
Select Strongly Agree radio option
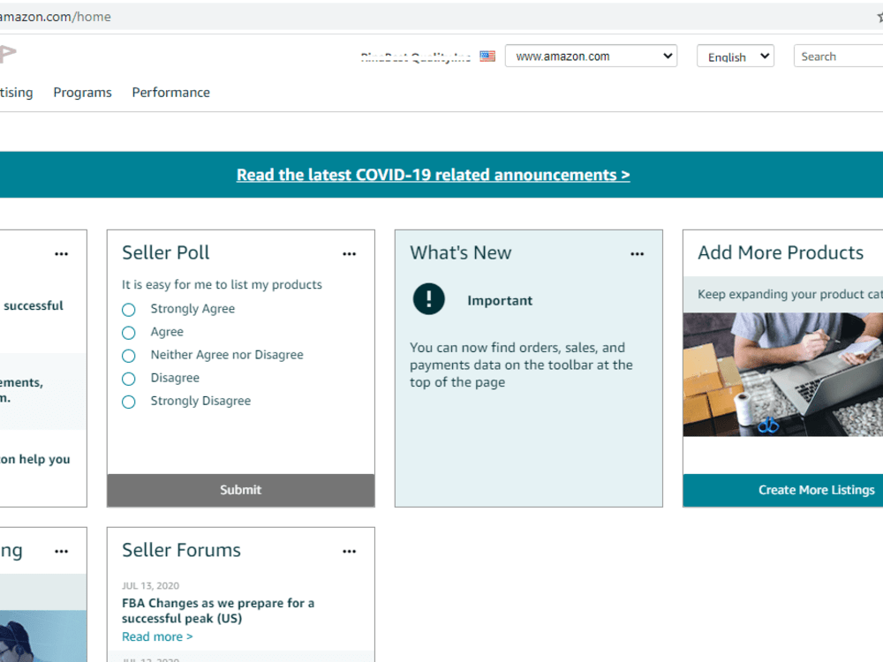point(128,310)
